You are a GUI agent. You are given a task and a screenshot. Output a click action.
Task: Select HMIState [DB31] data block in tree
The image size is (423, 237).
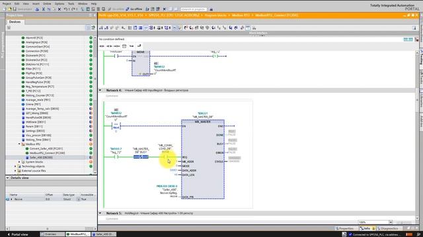[35, 122]
